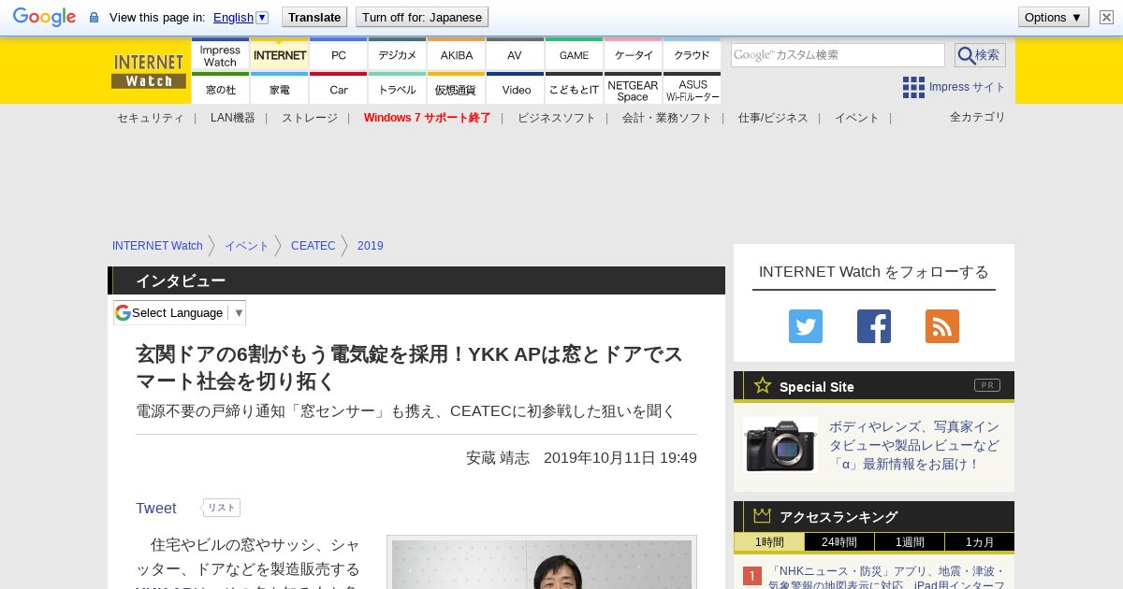1123x589 pixels.
Task: Open the トラベル navigation tab
Action: (397, 88)
